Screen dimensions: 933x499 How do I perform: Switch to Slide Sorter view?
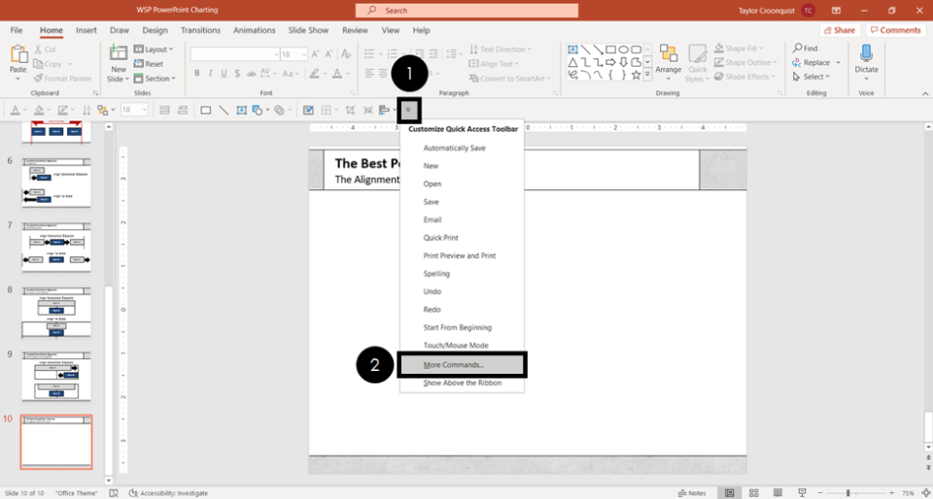pos(754,493)
